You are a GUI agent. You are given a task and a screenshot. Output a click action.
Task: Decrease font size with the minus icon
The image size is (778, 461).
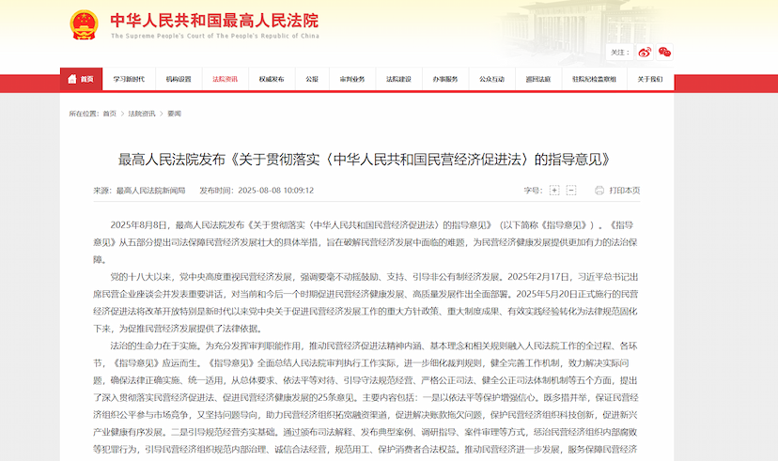click(x=571, y=191)
